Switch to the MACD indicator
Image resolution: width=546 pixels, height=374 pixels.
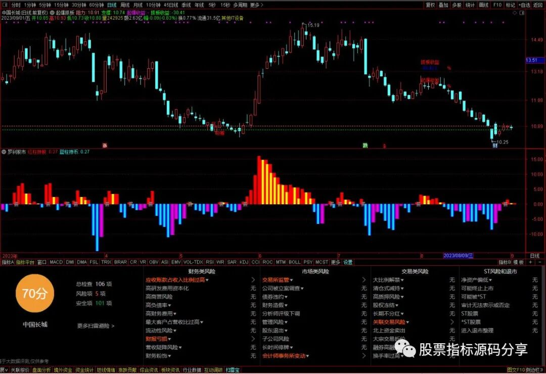click(x=56, y=262)
